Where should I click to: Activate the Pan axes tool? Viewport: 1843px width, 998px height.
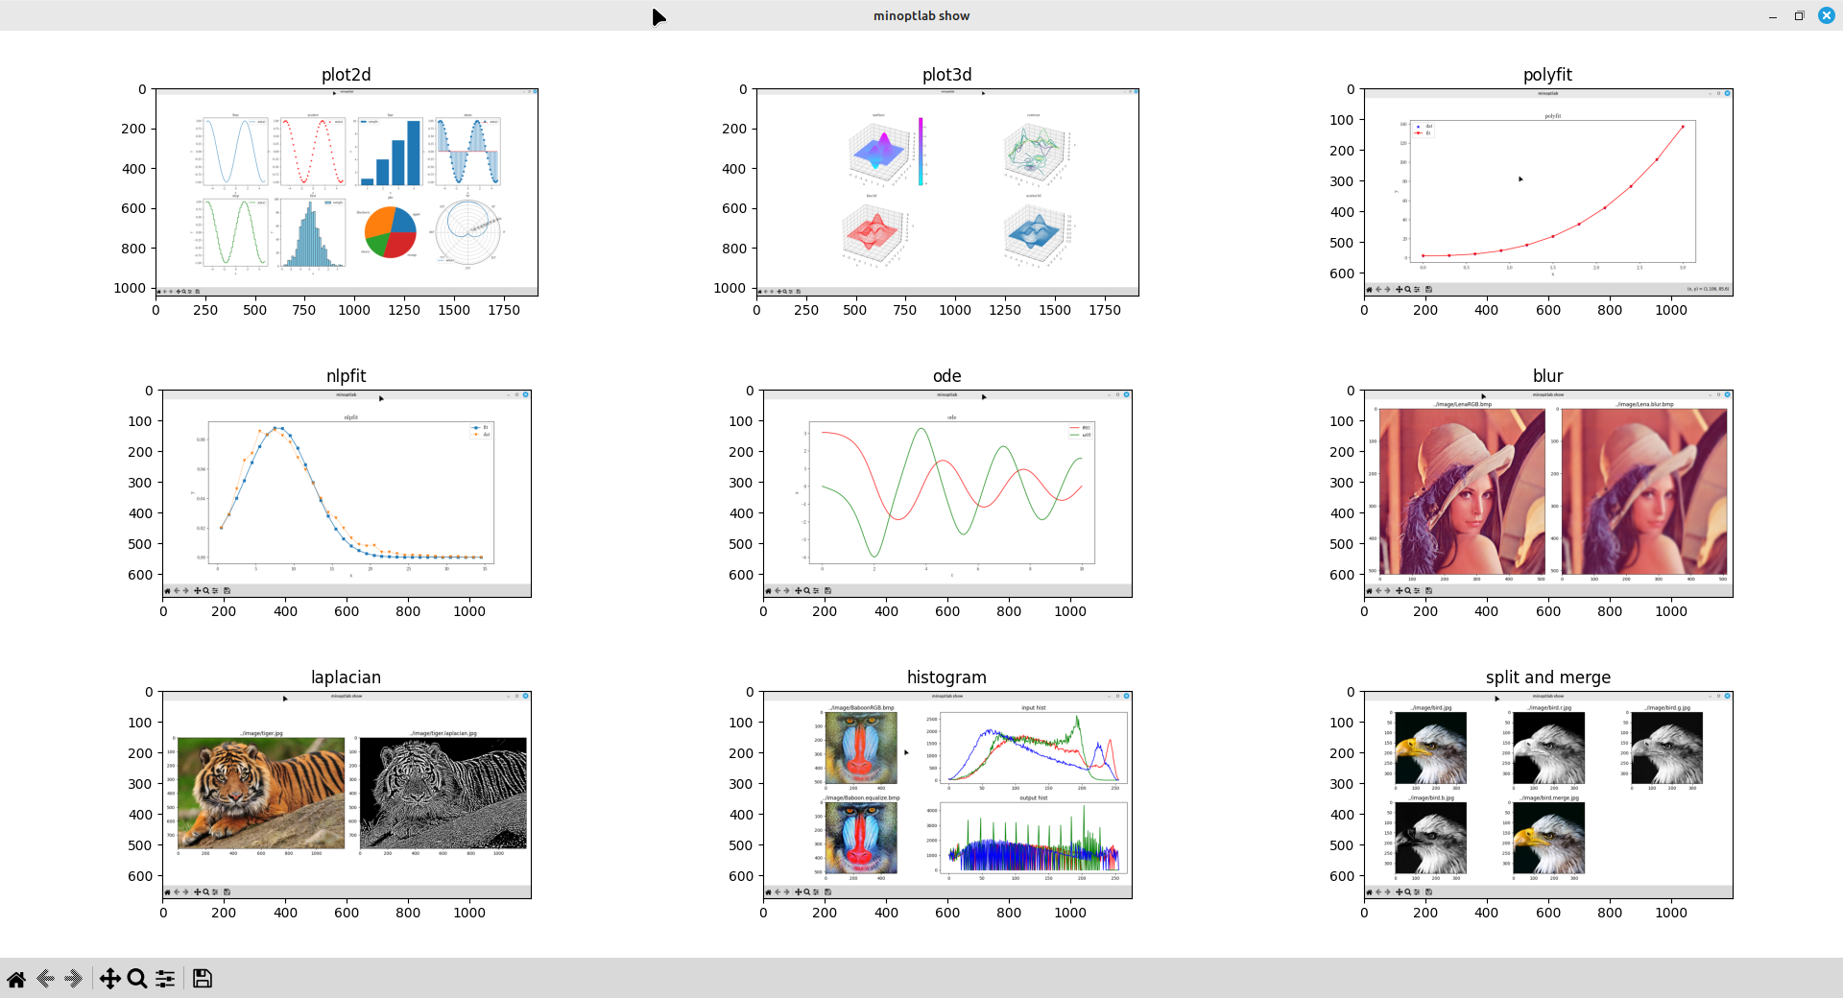[109, 979]
